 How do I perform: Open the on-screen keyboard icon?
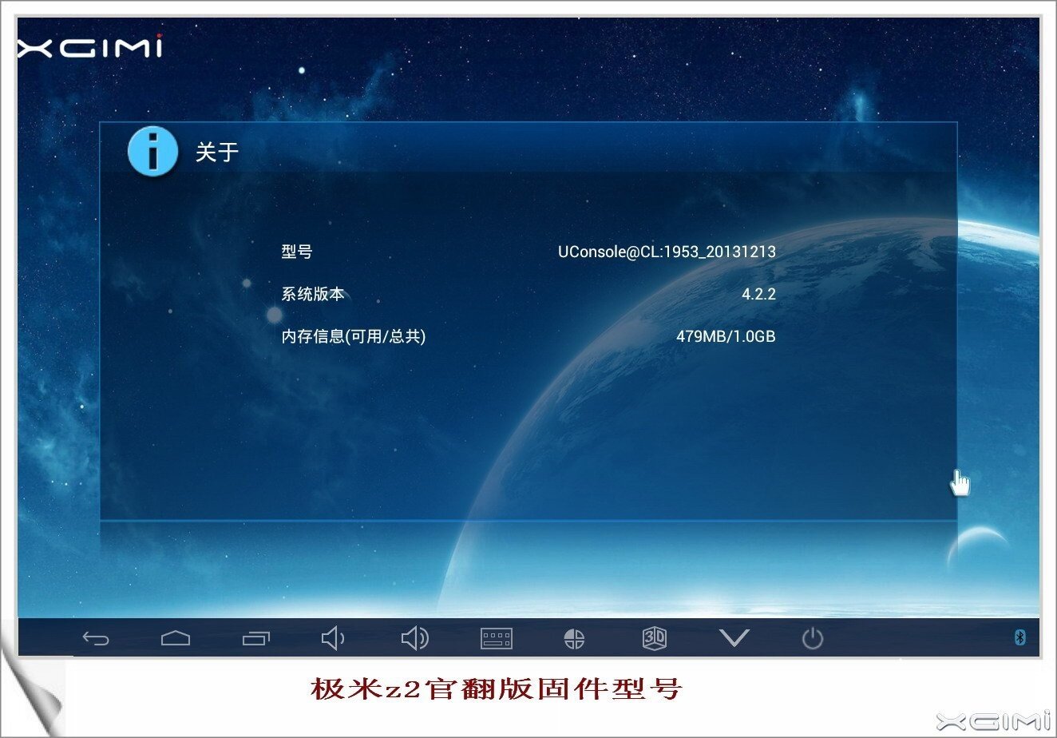point(496,638)
